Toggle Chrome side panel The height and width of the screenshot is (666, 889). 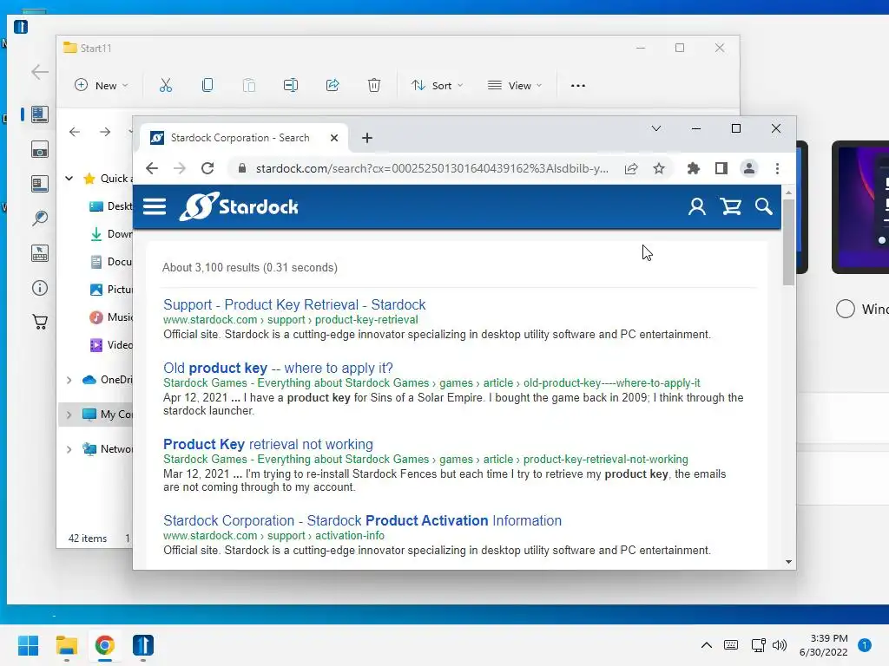[x=721, y=168]
